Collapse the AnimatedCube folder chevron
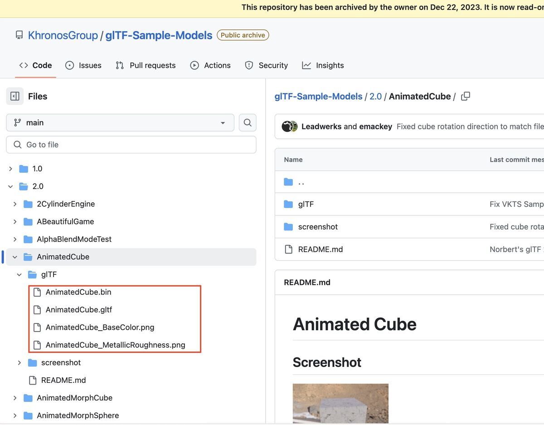544x425 pixels. [15, 257]
